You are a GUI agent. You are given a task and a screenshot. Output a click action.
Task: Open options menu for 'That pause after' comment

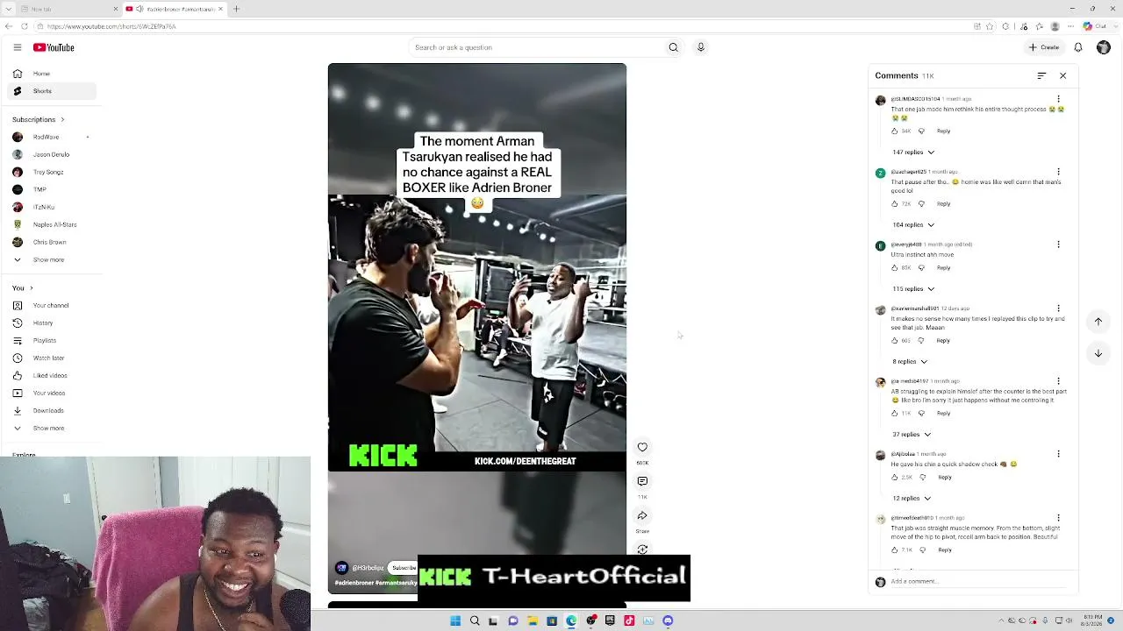(x=1058, y=172)
